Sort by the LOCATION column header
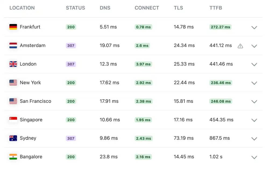Viewport: 269px width, 173px height. tap(22, 8)
